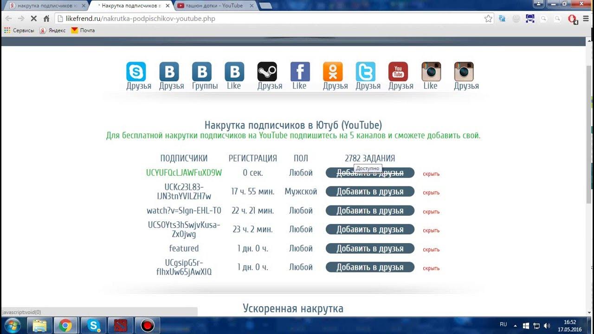Click 'Добавить в друзья' for UCgsipG5r-flhxUw65jAwXIQ

coord(370,267)
